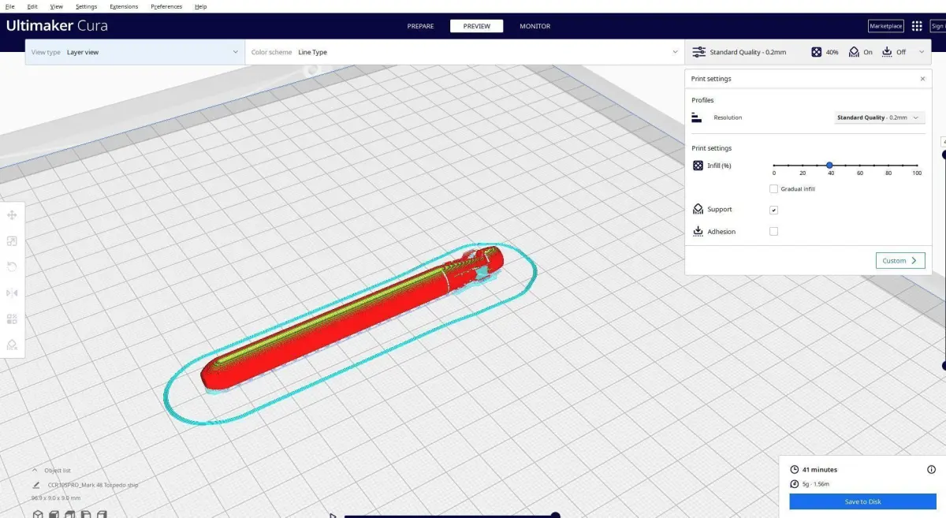Switch to front view cube icon
This screenshot has height=518, width=946.
[x=55, y=514]
